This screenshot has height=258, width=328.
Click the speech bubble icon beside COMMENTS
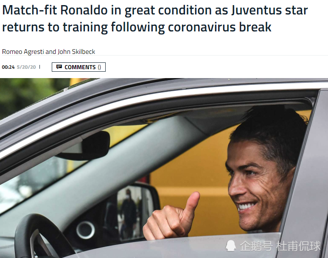coord(59,67)
